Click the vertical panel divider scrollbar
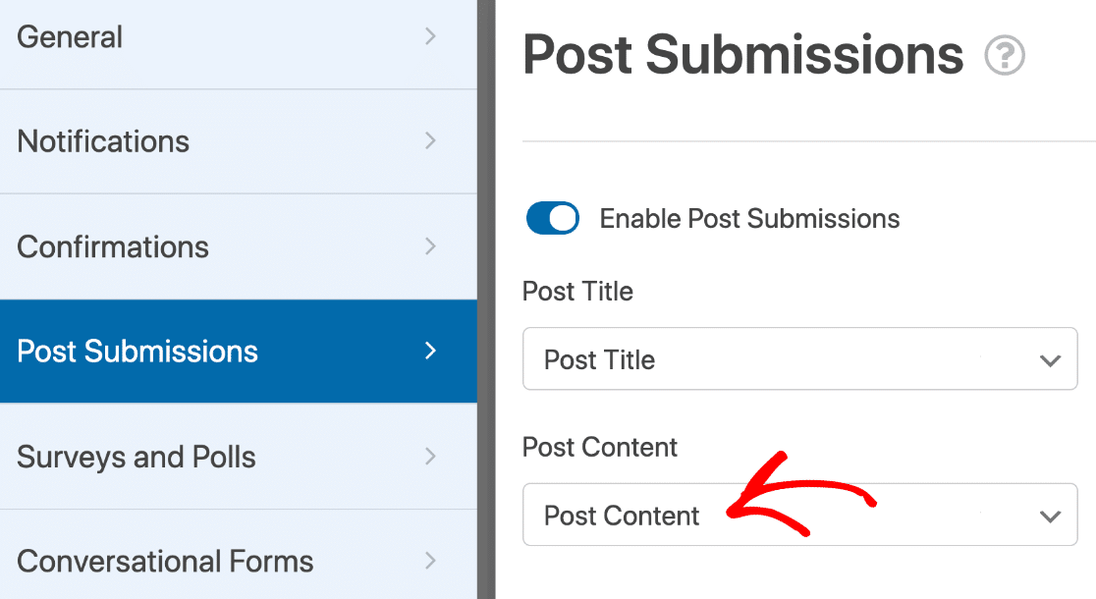The image size is (1096, 599). [x=486, y=299]
